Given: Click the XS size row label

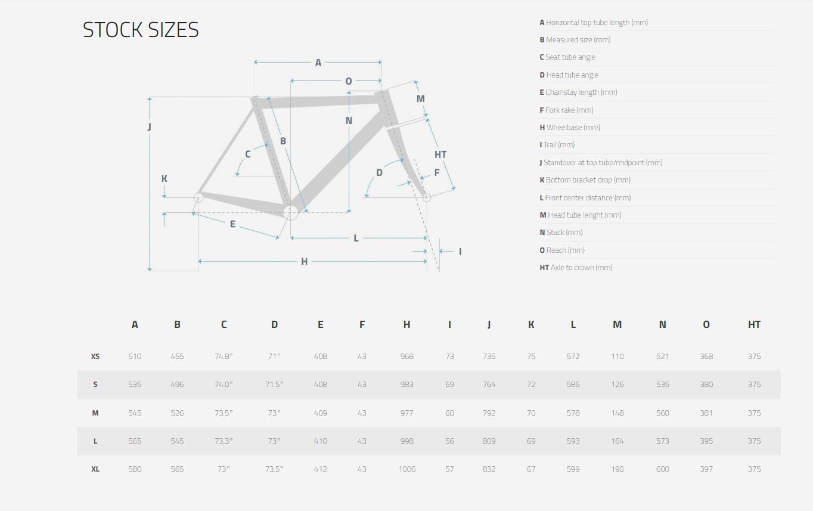Looking at the screenshot, I should pos(95,357).
